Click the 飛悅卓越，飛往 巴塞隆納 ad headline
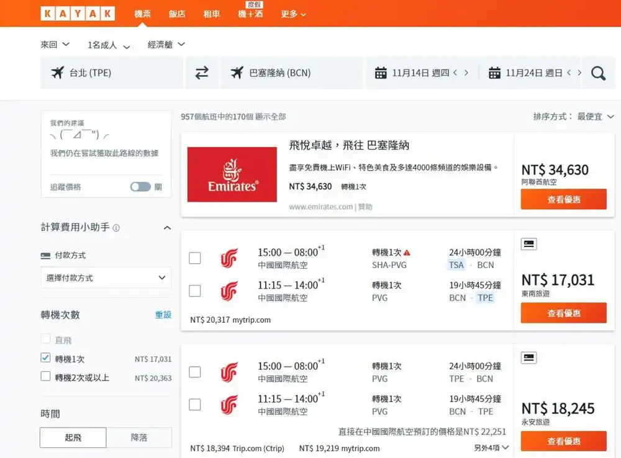 [349, 145]
